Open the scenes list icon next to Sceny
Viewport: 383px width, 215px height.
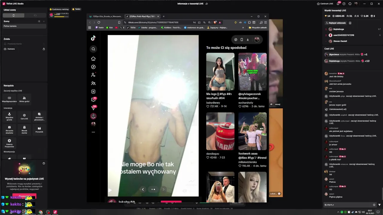pos(39,21)
